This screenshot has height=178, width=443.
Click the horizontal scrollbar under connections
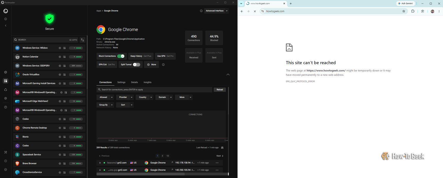point(141,174)
